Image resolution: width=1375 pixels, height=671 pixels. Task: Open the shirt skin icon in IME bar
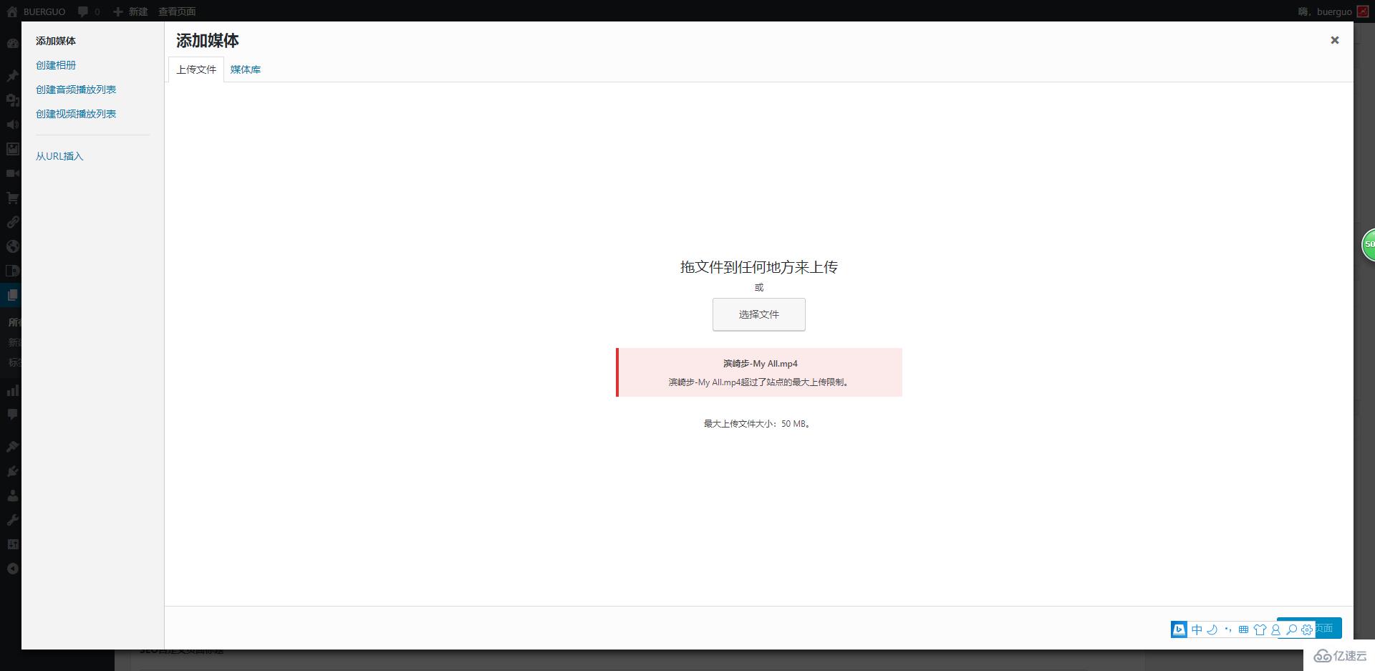pyautogui.click(x=1260, y=629)
